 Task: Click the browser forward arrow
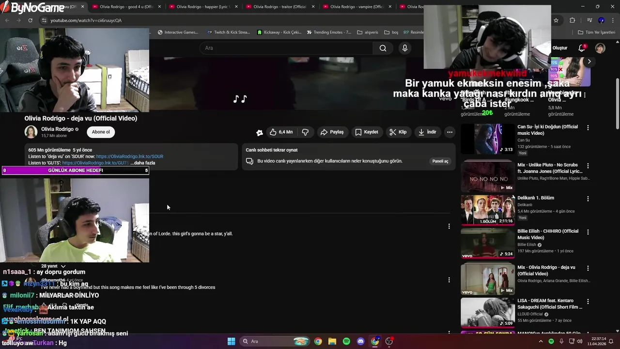tap(18, 20)
